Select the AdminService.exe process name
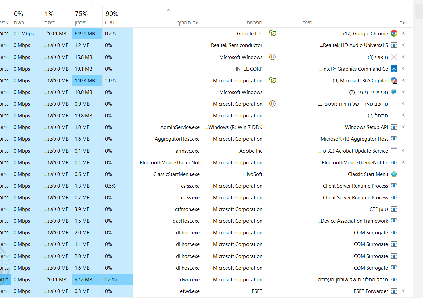Image resolution: width=423 pixels, height=298 pixels. click(x=180, y=127)
